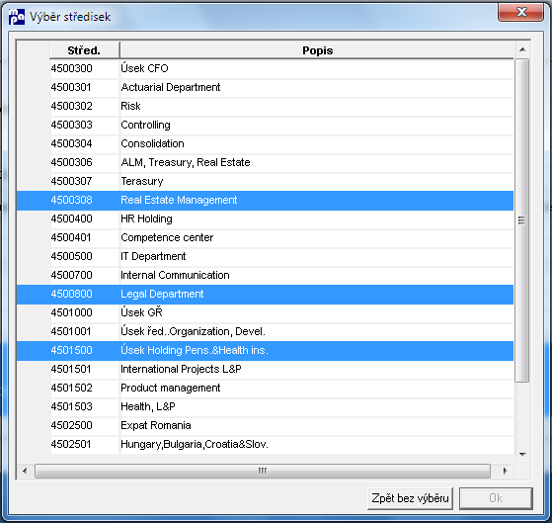Deselect Úsek Holding Pens.&Health ins. row
Viewport: 552px width, 523px height.
tap(265, 350)
